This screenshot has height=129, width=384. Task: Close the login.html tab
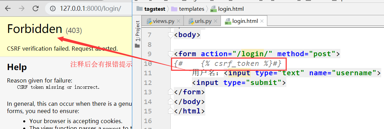[x=262, y=21]
